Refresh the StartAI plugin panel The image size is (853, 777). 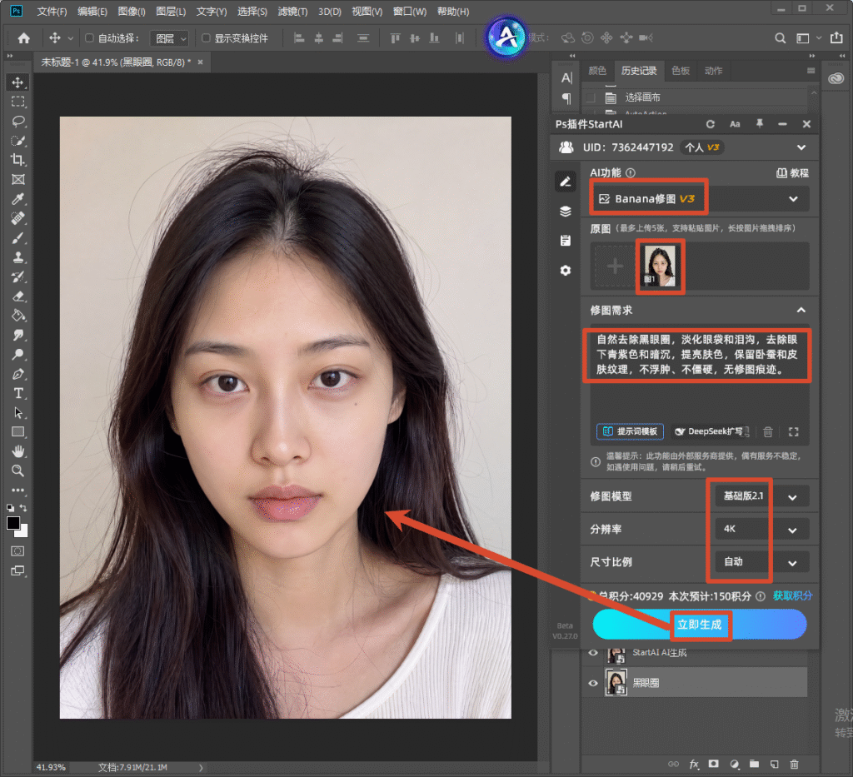(711, 124)
